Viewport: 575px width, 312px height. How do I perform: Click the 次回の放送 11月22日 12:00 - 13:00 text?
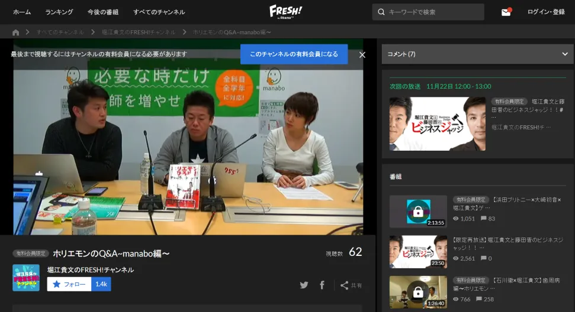click(440, 86)
